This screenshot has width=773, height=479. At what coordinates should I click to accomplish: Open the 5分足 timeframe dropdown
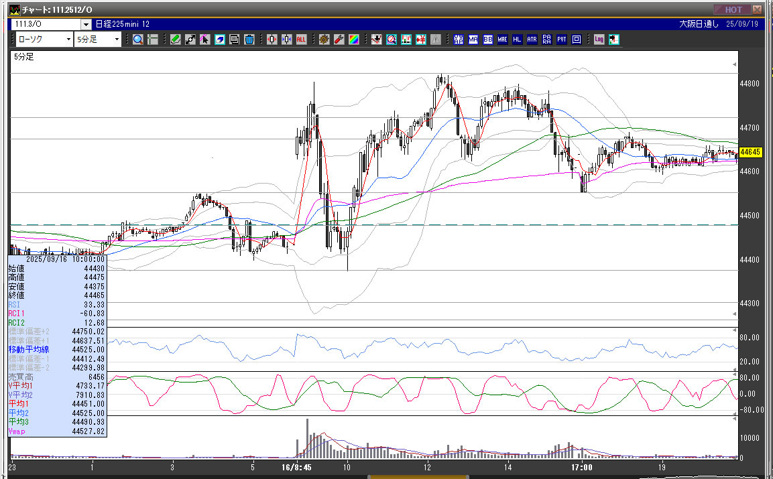pyautogui.click(x=117, y=40)
